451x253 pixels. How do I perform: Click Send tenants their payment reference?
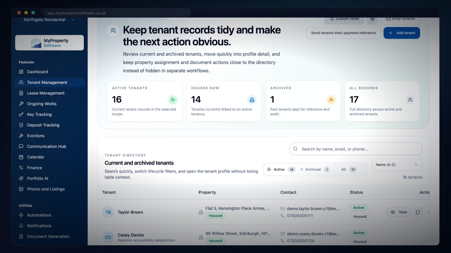pyautogui.click(x=344, y=33)
